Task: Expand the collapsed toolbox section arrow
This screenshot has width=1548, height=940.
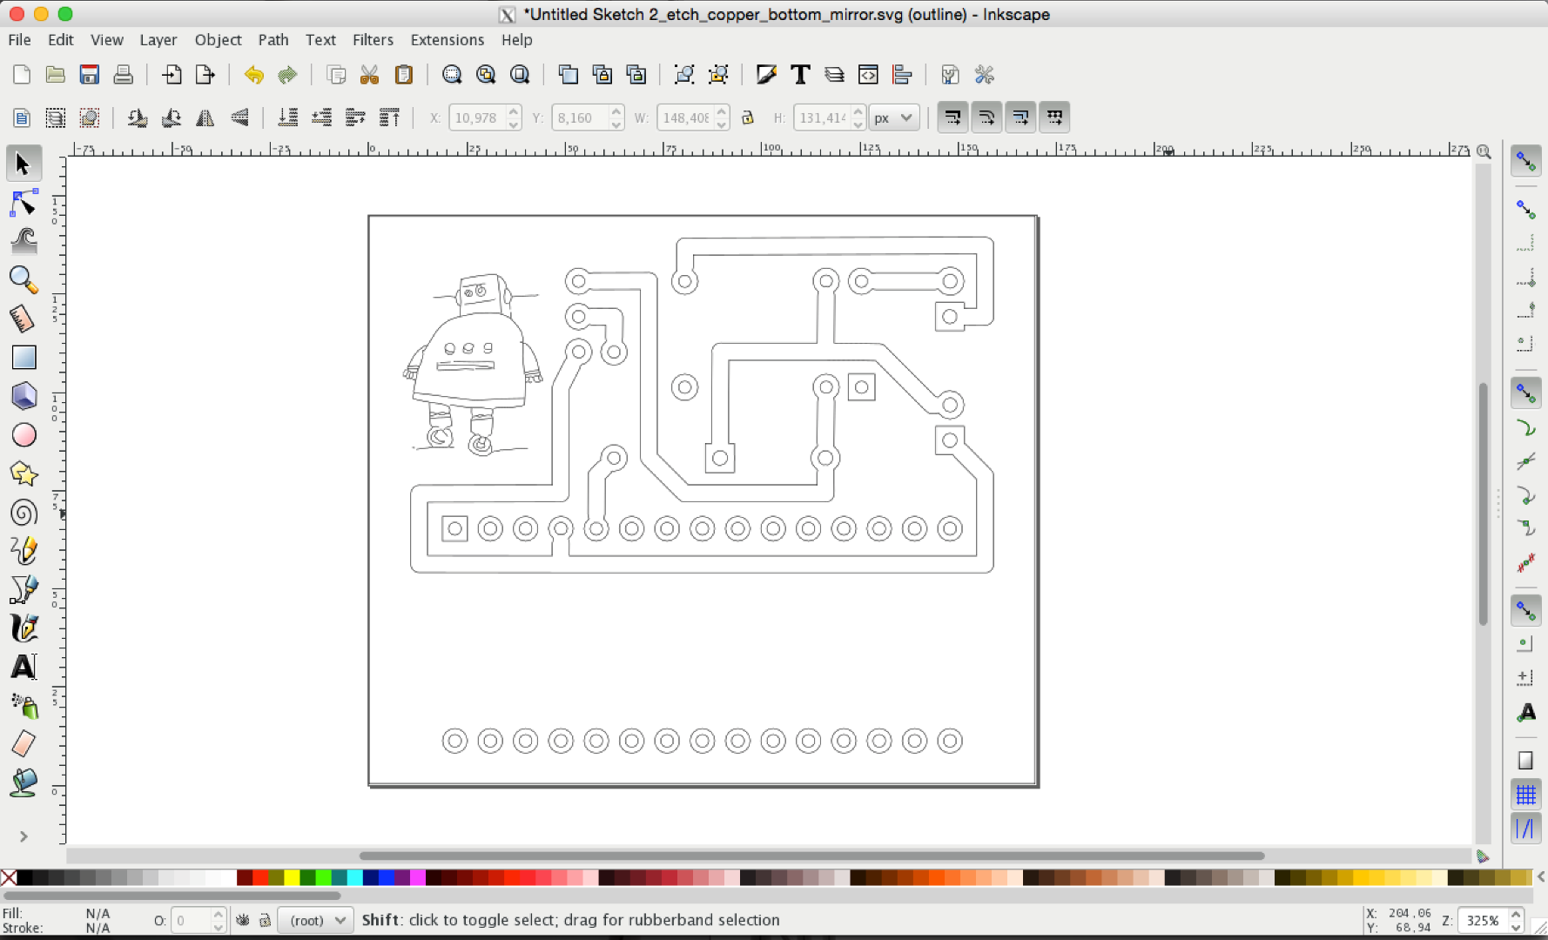Action: [x=24, y=836]
